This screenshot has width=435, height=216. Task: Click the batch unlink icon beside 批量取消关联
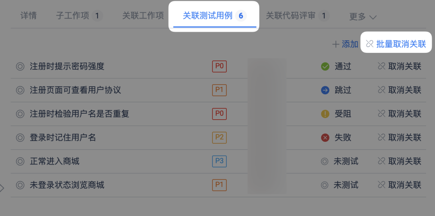coord(369,44)
